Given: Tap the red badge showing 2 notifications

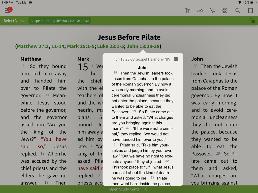Looking at the screenshot, I should [10, 10].
